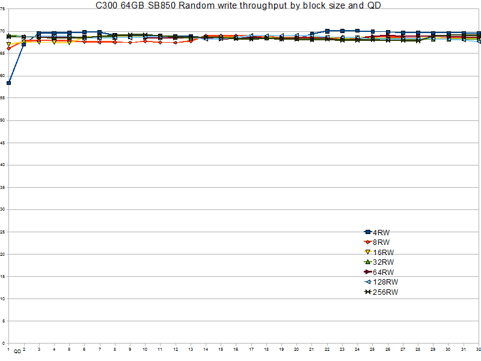
Task: Click the 16RW legend label
Action: pos(383,252)
